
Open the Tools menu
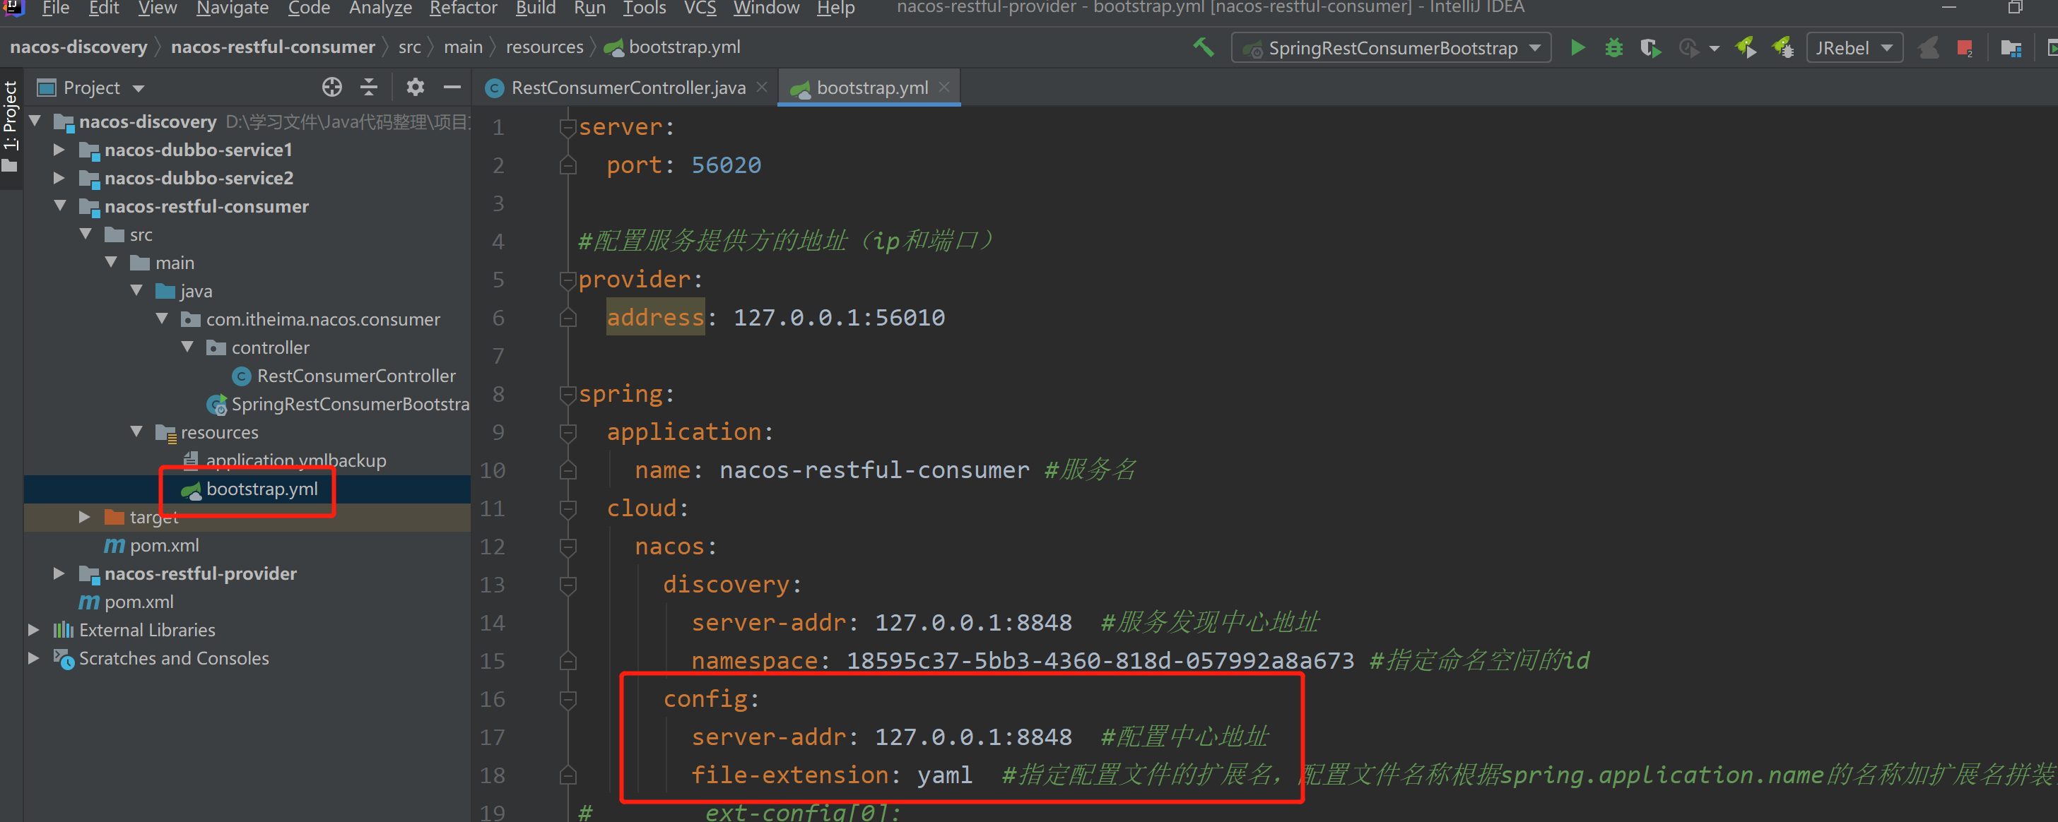pos(645,8)
